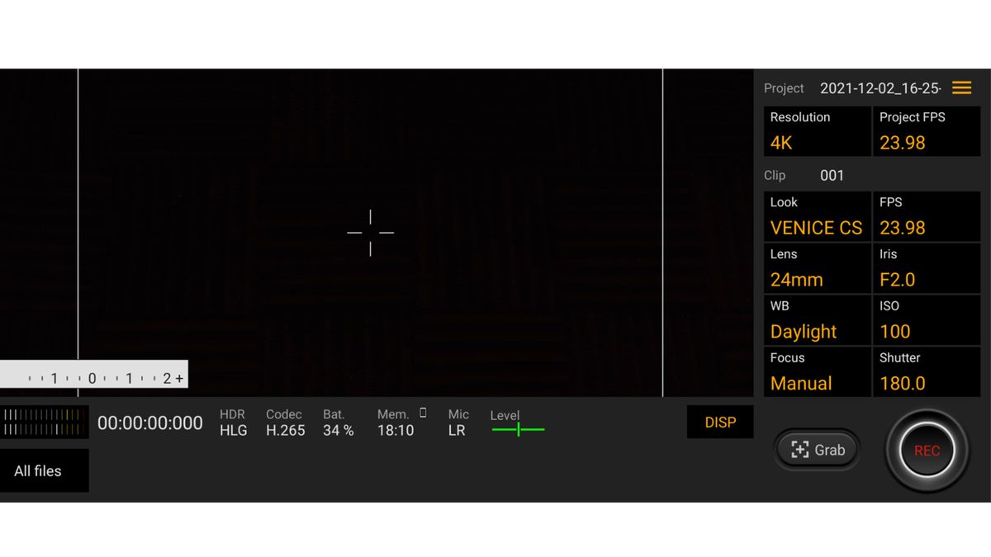
Task: Open All files browser
Action: coord(44,471)
